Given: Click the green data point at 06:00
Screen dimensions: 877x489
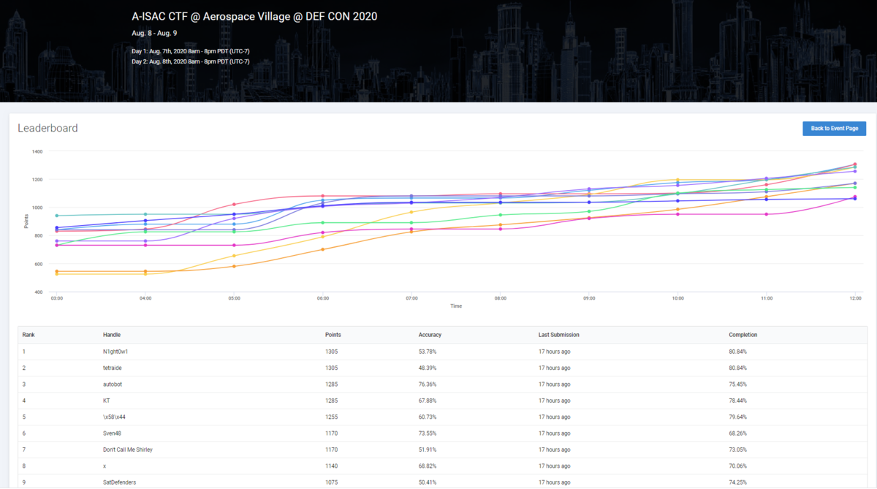Looking at the screenshot, I should click(323, 222).
